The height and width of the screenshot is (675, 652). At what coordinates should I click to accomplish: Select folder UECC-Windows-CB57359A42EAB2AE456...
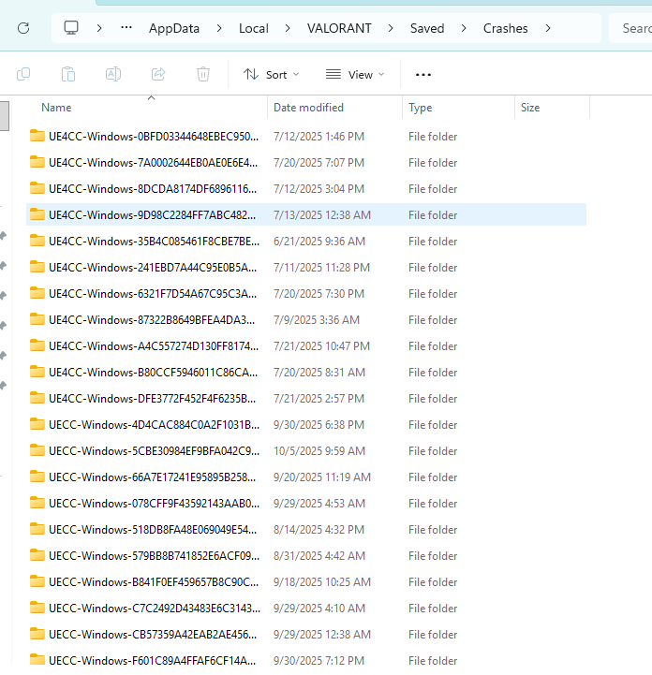click(306, 635)
